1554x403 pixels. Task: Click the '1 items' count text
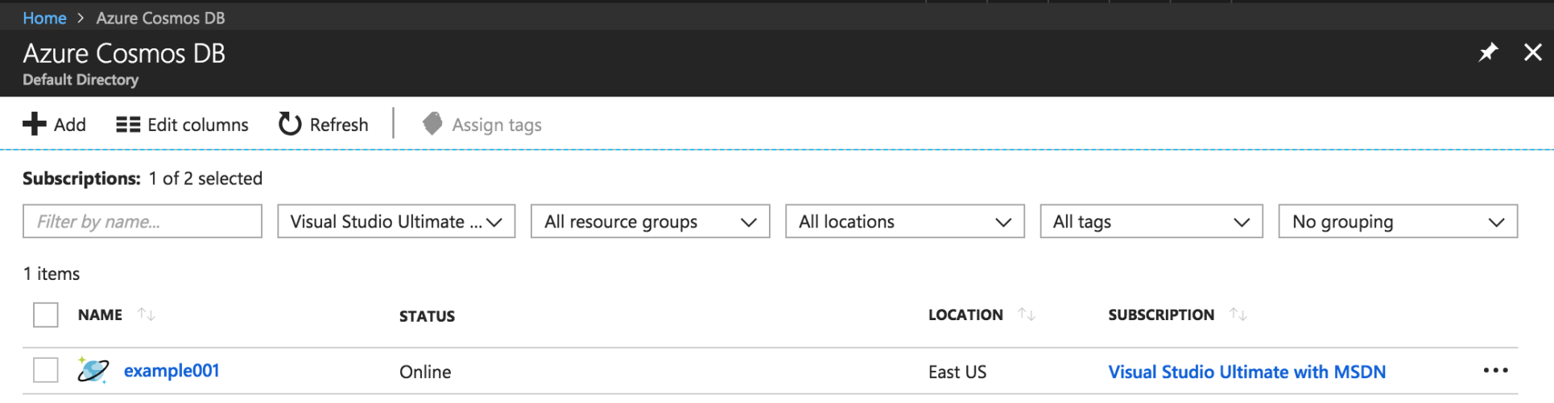click(52, 273)
